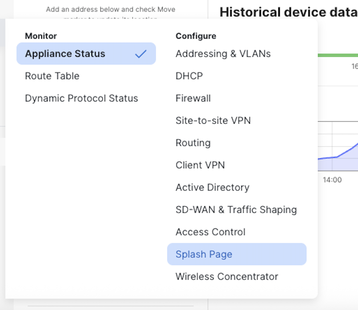The height and width of the screenshot is (310, 358).
Task: Open Addressing & VLANs settings
Action: tap(223, 54)
